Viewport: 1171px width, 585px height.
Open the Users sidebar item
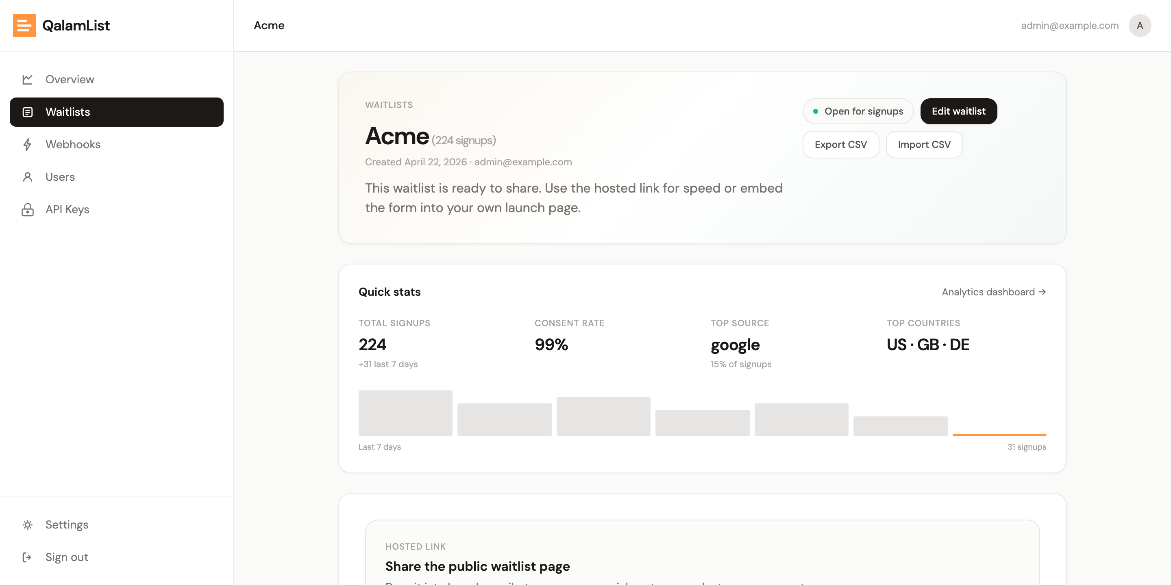[x=116, y=177]
